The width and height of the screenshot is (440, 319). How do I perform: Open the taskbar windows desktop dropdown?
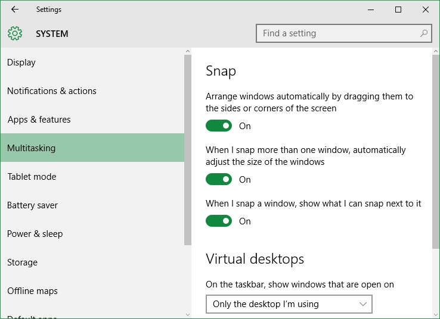point(289,304)
